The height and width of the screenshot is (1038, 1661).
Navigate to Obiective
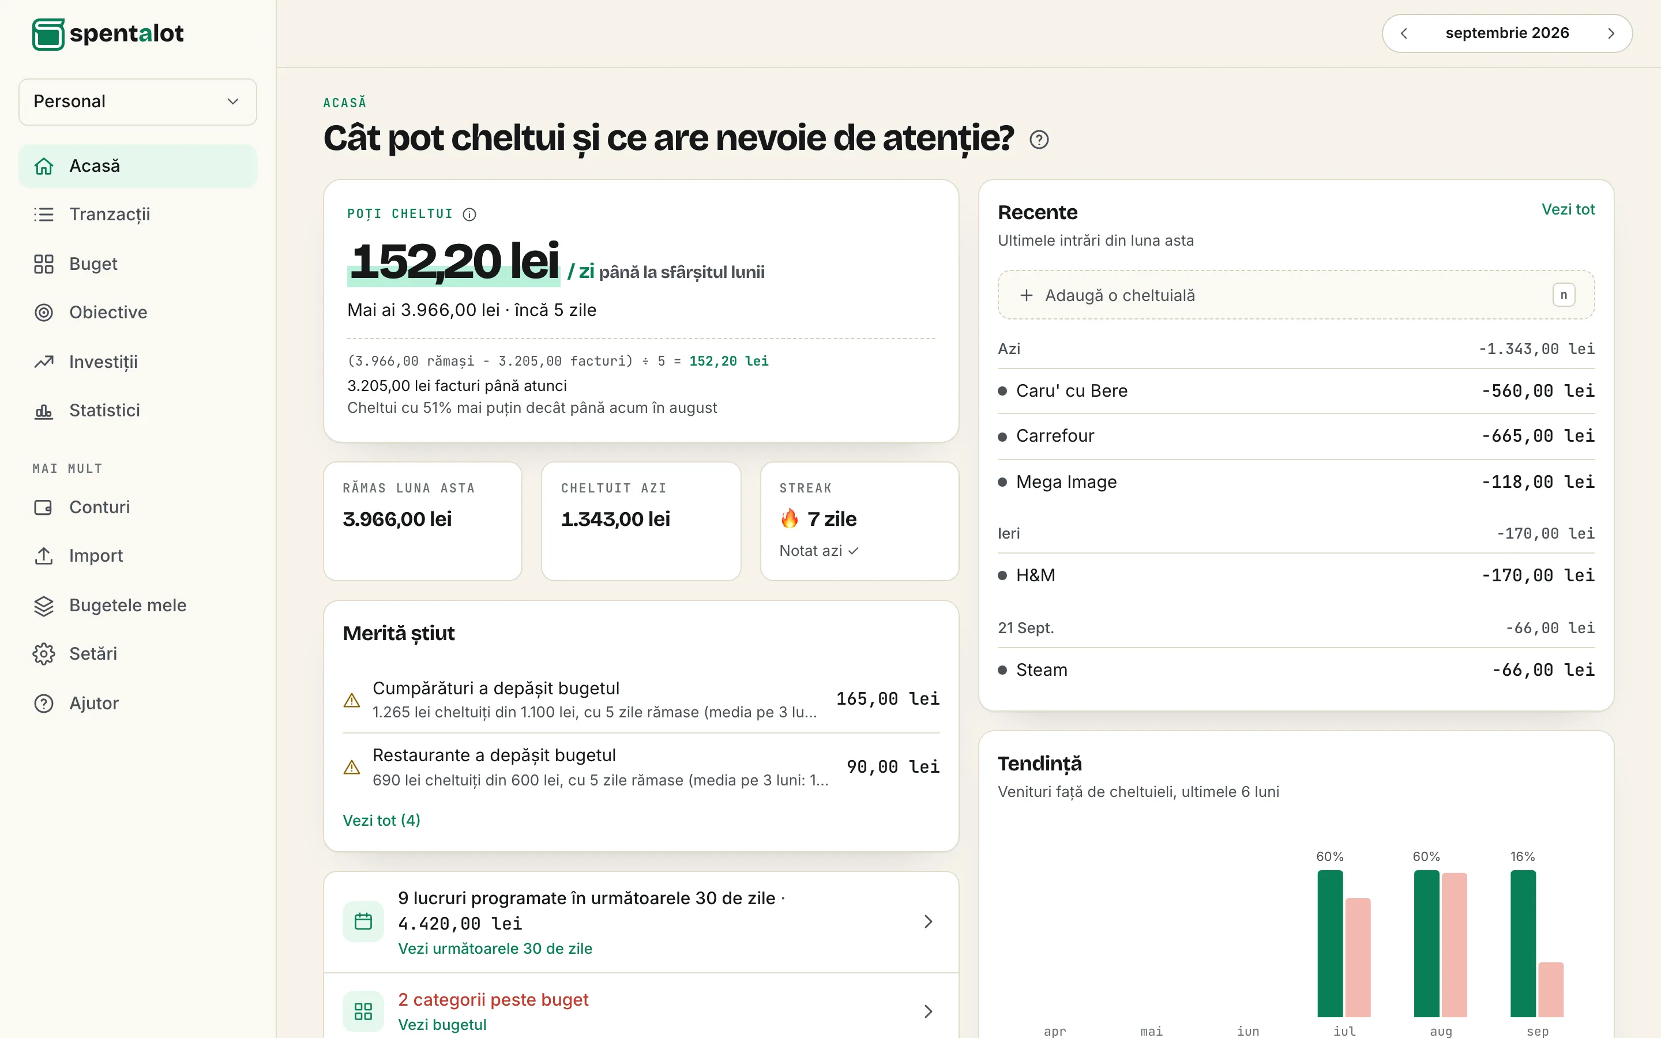tap(138, 313)
